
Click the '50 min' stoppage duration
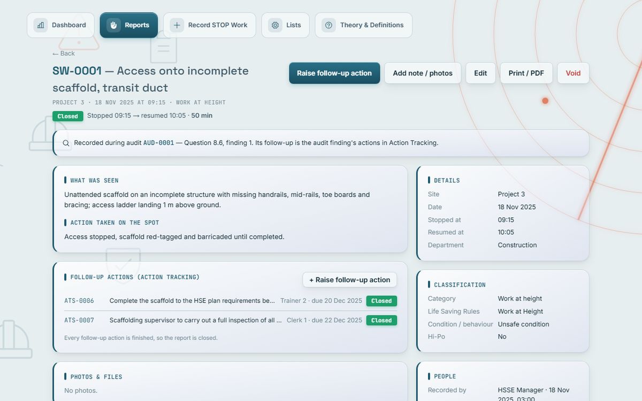click(x=202, y=115)
